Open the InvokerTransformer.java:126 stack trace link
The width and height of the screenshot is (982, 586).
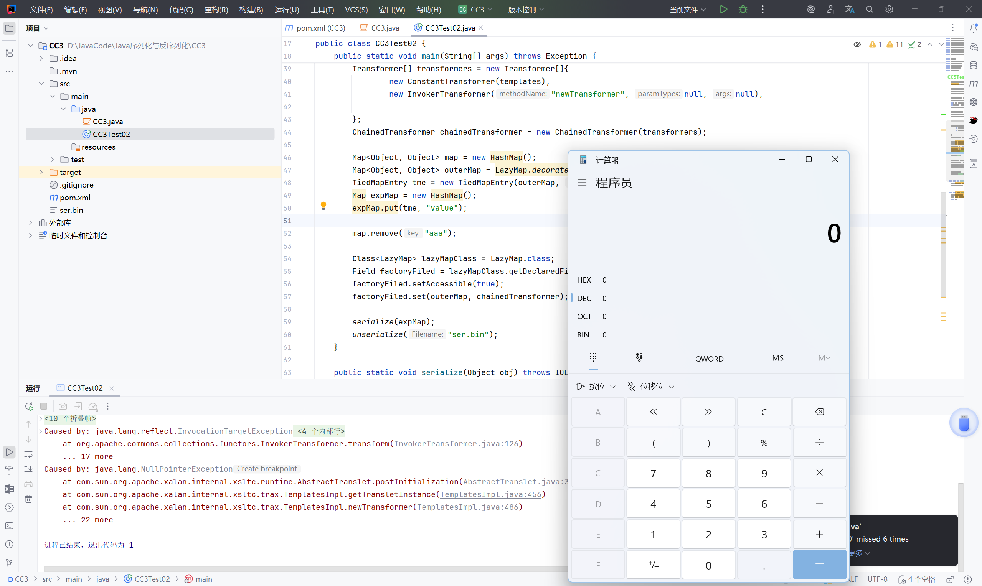(456, 444)
